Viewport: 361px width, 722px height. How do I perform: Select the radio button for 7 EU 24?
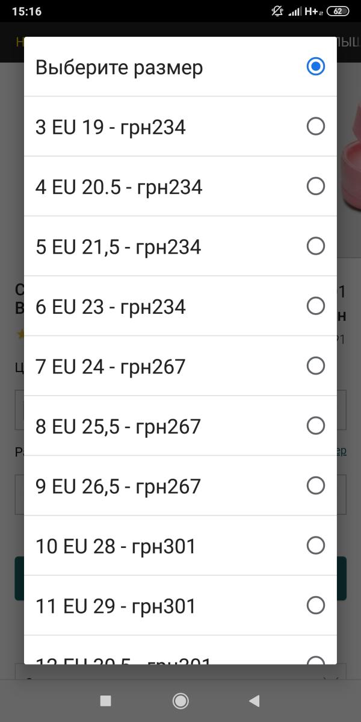pyautogui.click(x=315, y=366)
